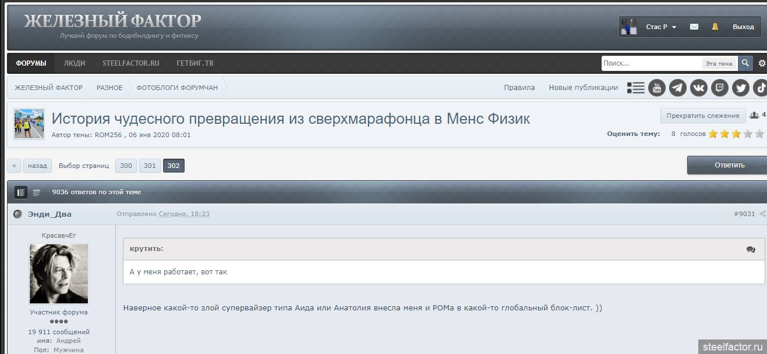Check notifications bell icon
The width and height of the screenshot is (767, 354).
click(715, 27)
